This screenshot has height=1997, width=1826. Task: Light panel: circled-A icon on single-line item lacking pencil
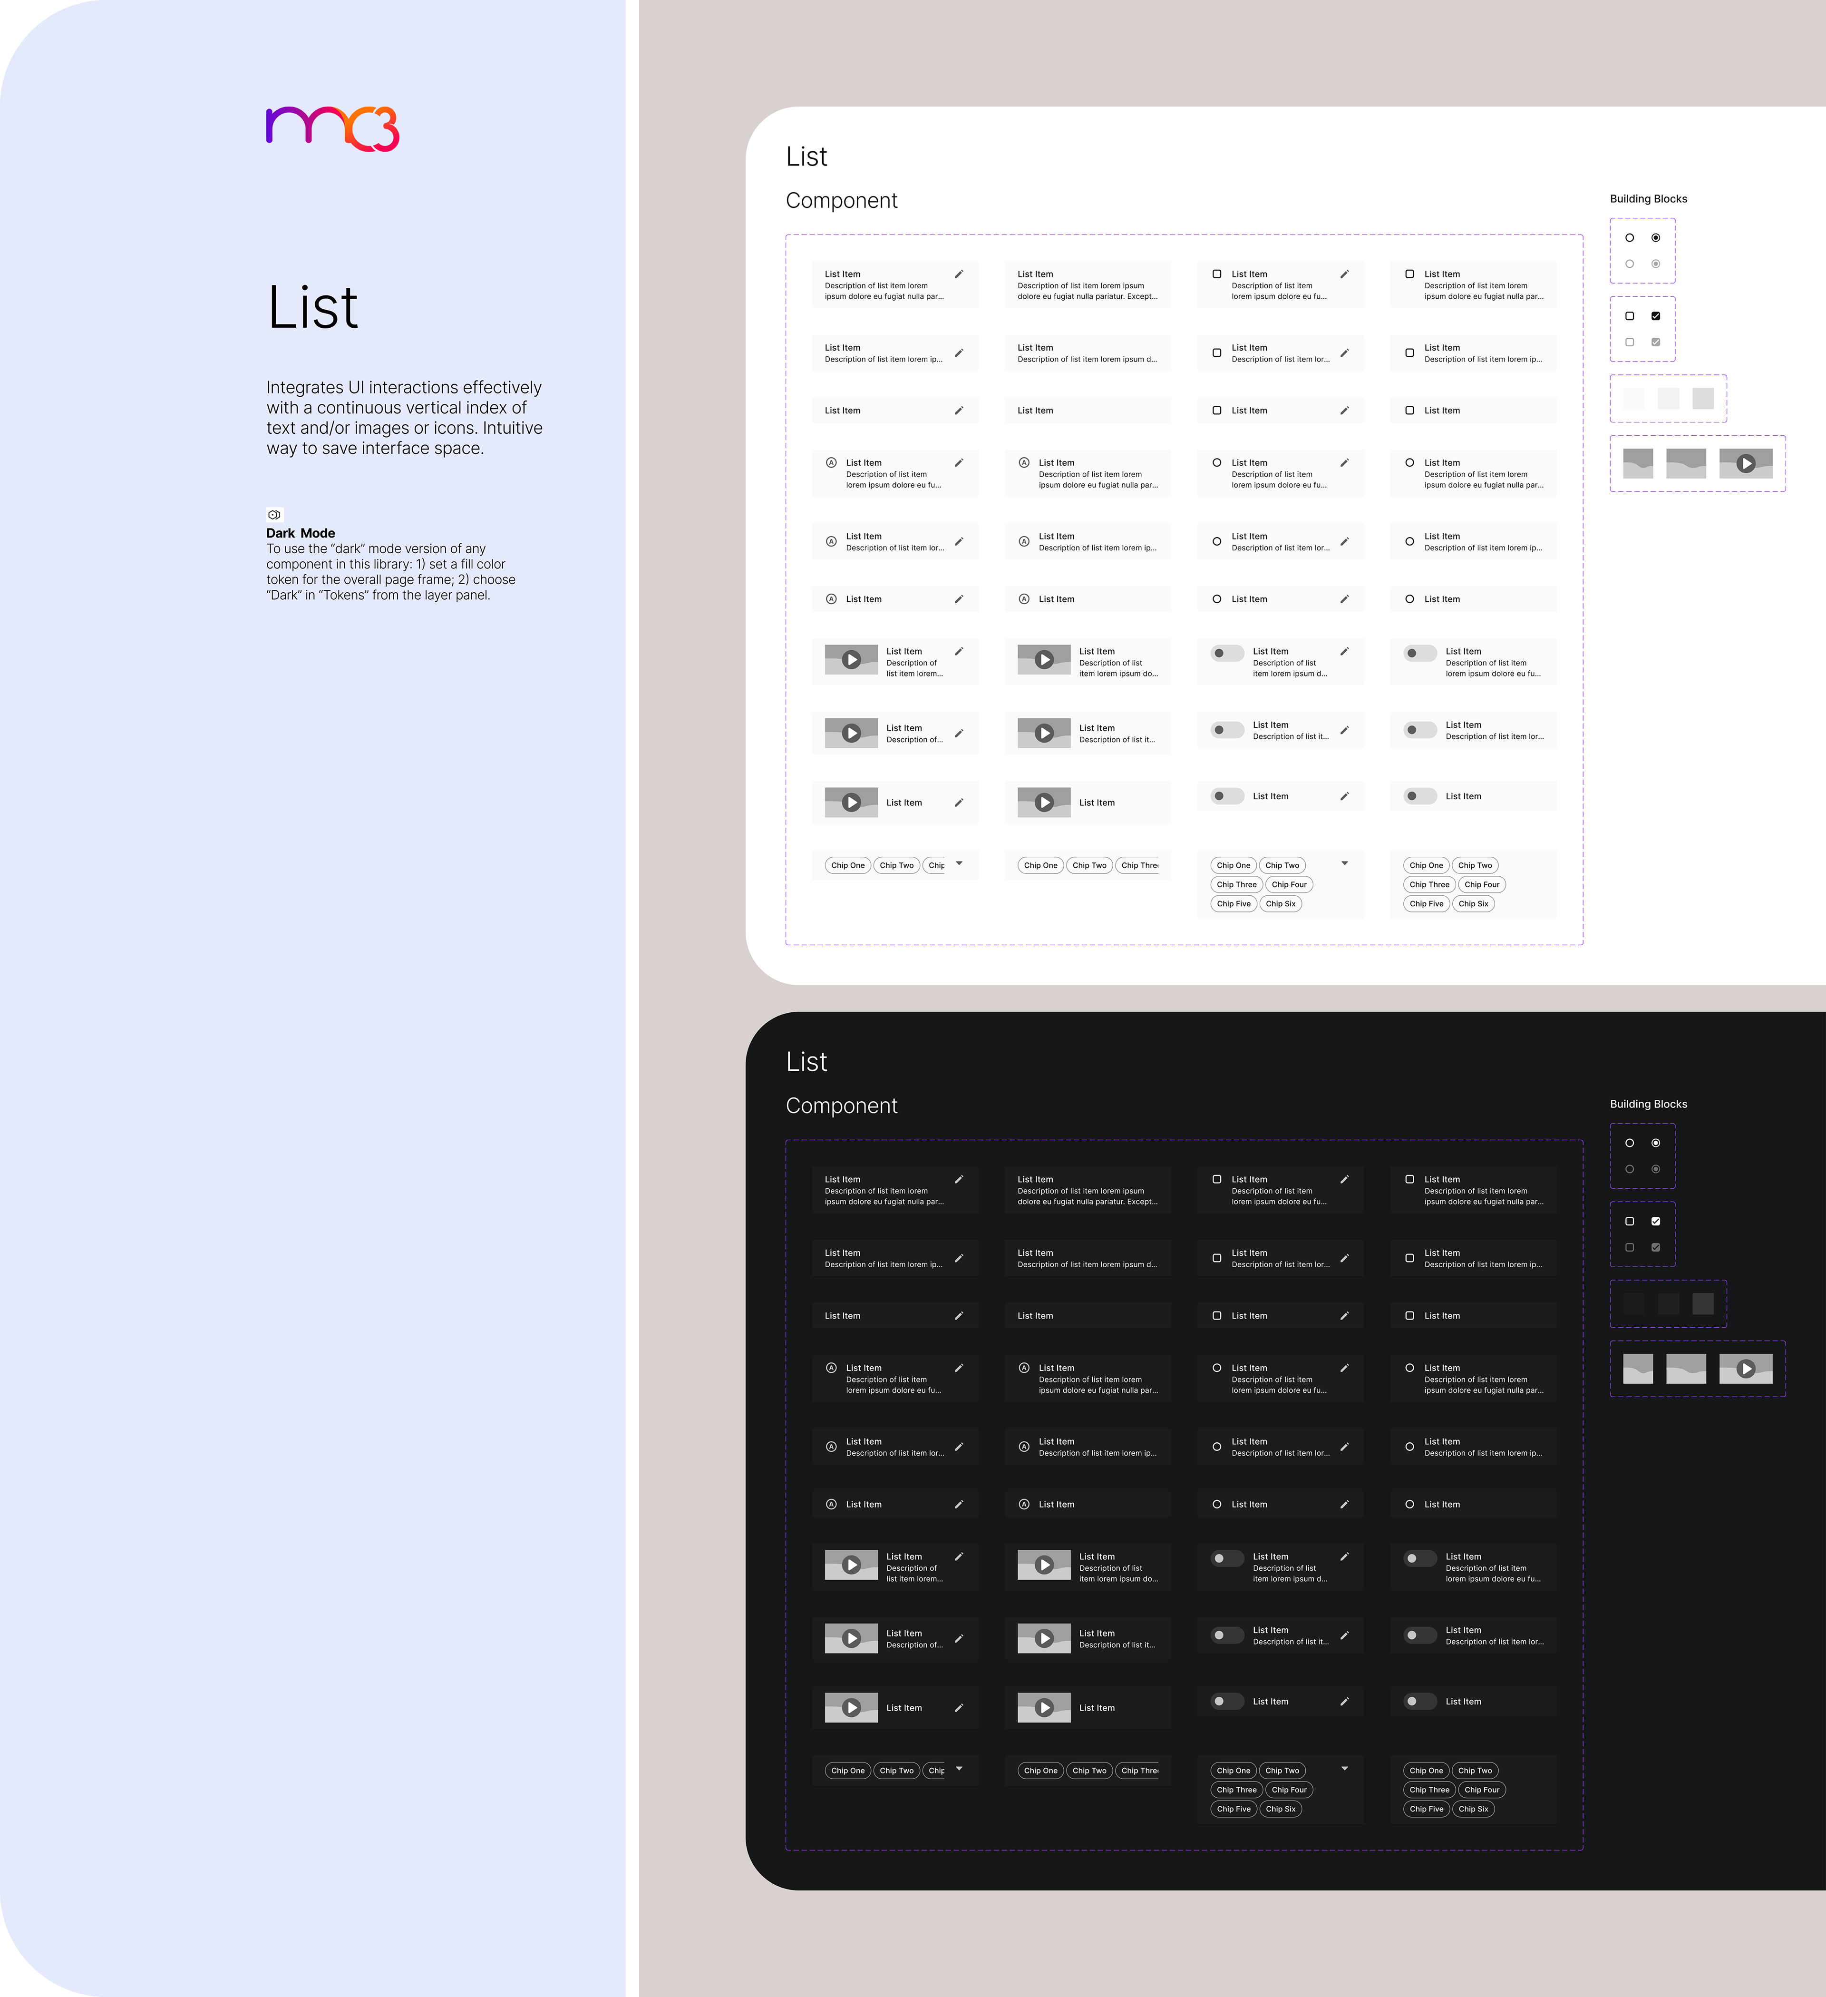coord(1024,599)
